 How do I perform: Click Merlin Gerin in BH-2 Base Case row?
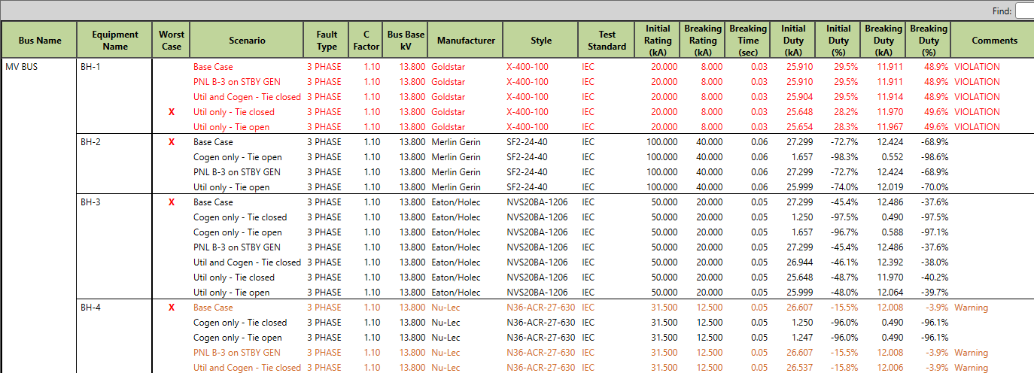(x=456, y=142)
